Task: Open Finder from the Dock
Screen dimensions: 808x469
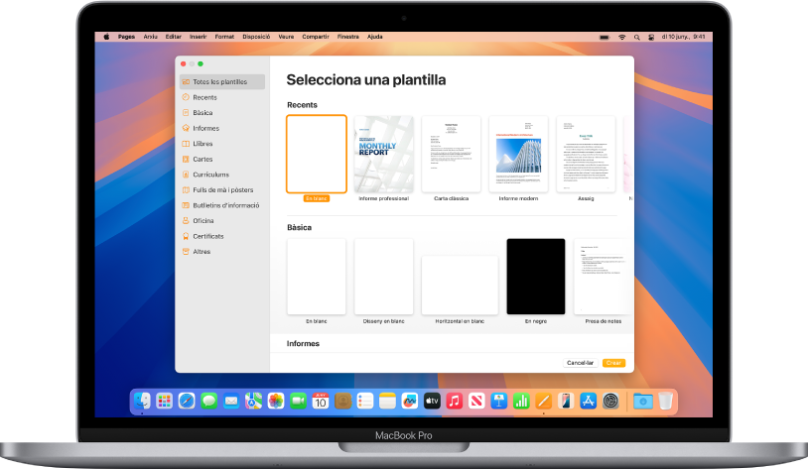Action: coord(142,401)
